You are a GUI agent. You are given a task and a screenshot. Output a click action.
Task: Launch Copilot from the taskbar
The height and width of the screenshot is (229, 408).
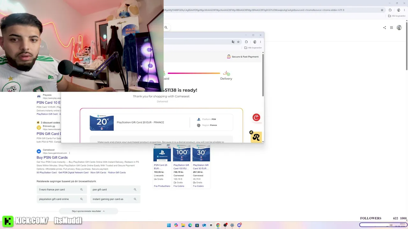click(176, 225)
